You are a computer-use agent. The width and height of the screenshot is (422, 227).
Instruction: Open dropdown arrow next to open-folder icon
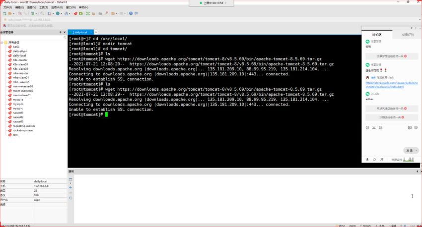coord(14,13)
